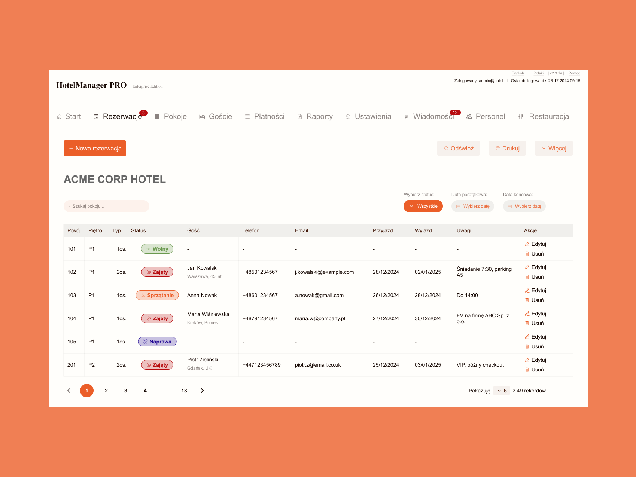The image size is (636, 477).
Task: Expand the Więcej options menu
Action: [x=554, y=148]
